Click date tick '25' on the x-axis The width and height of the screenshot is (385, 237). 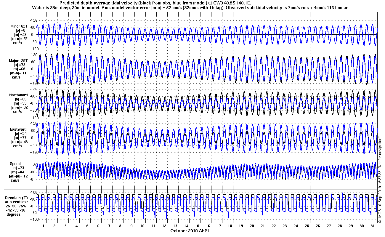coord(307,226)
